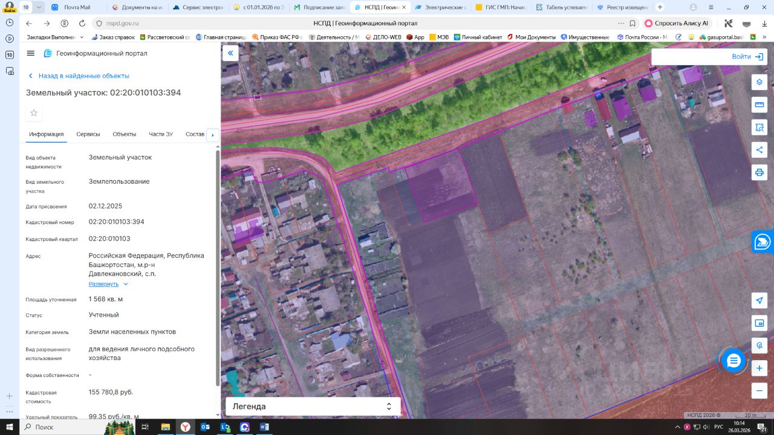Select the ruler measurement tool
Viewport: 774px width, 435px height.
[x=759, y=105]
